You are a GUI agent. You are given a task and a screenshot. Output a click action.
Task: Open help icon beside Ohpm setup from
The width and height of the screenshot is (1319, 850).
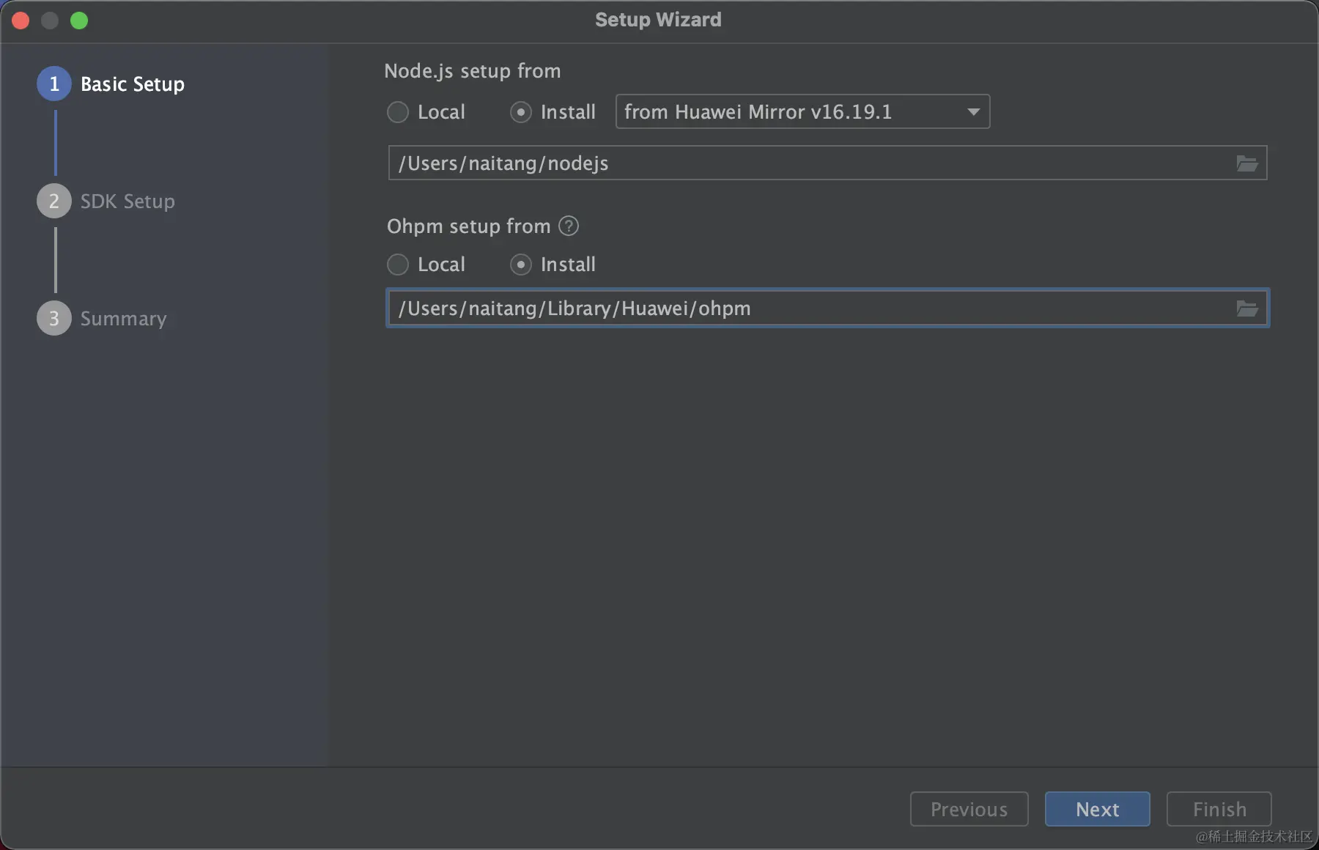569,226
